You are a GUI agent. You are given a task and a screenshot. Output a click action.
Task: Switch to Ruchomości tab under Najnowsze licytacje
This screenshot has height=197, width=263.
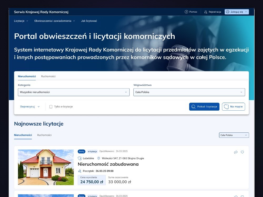point(44,135)
